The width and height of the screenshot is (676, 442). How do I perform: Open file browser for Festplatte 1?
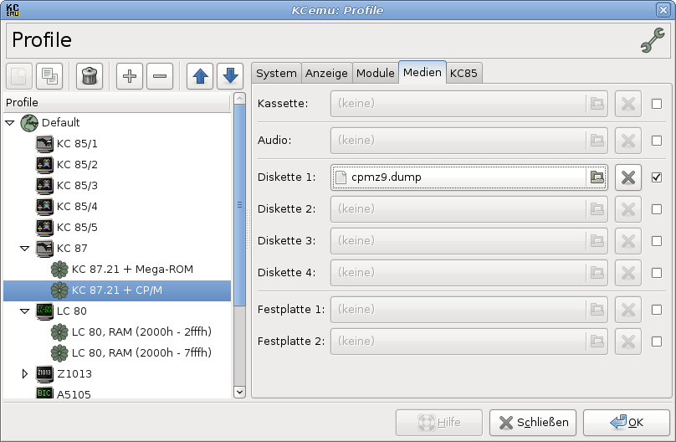point(597,310)
